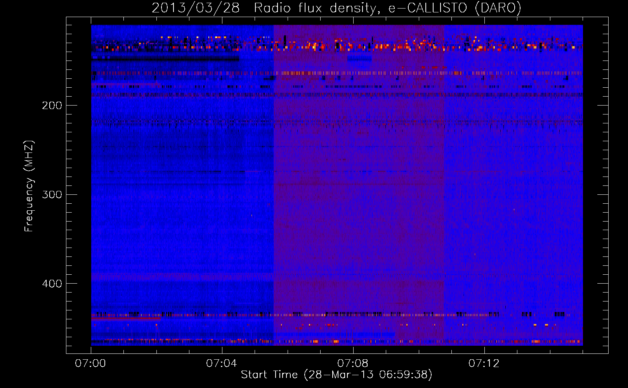Click the plot title '2013/03/28 Radio flux density'
628x388 pixels.
[337, 8]
